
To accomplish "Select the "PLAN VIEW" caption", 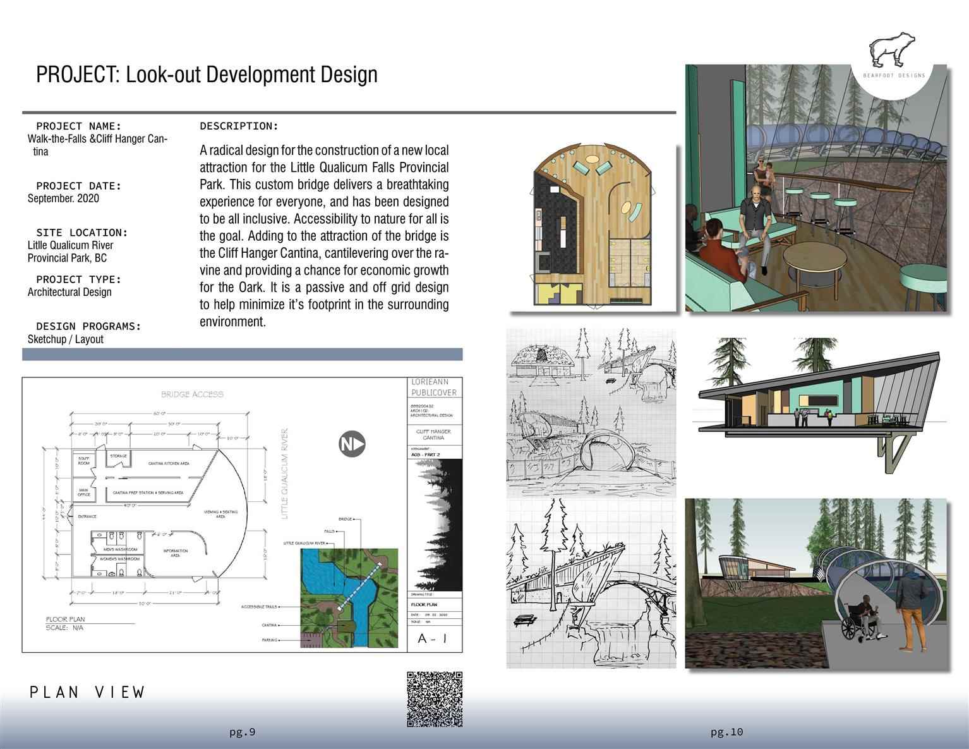I will coord(87,692).
